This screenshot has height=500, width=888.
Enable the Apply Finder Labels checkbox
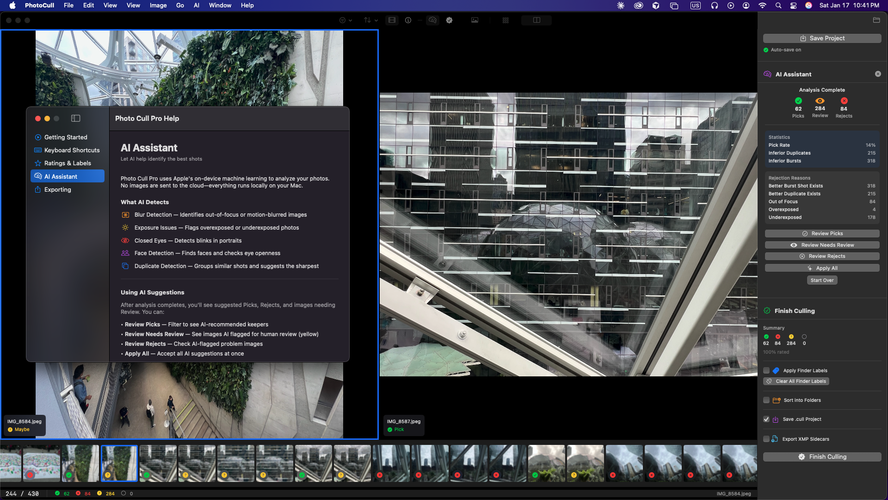(x=766, y=370)
